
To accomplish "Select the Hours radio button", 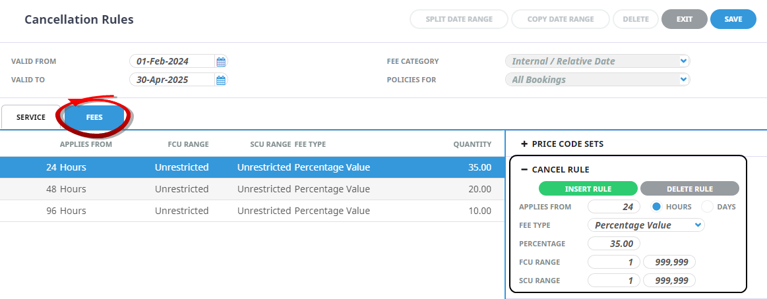I will 656,207.
